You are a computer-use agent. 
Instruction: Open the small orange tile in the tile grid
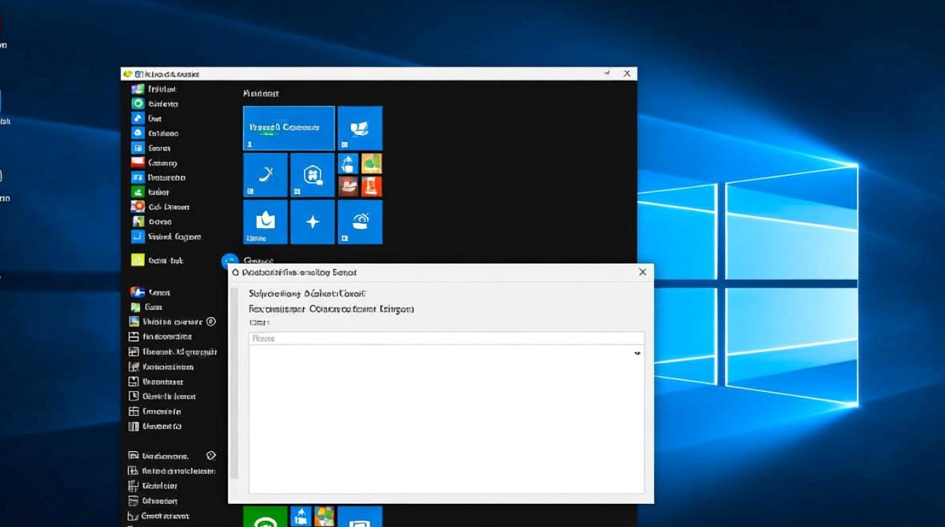click(x=371, y=186)
